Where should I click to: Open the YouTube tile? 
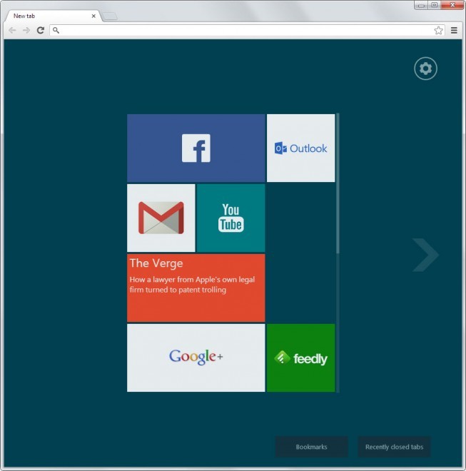pyautogui.click(x=231, y=218)
